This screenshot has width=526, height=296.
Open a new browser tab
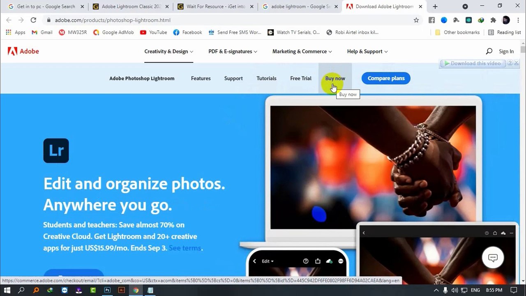click(x=435, y=7)
